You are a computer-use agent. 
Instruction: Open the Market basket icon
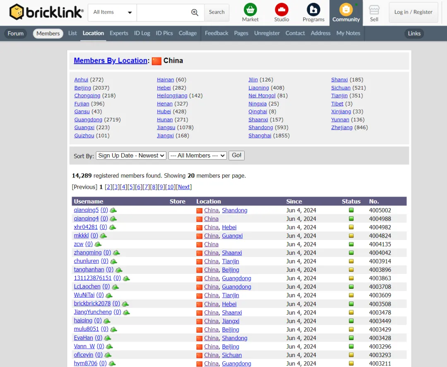[250, 10]
